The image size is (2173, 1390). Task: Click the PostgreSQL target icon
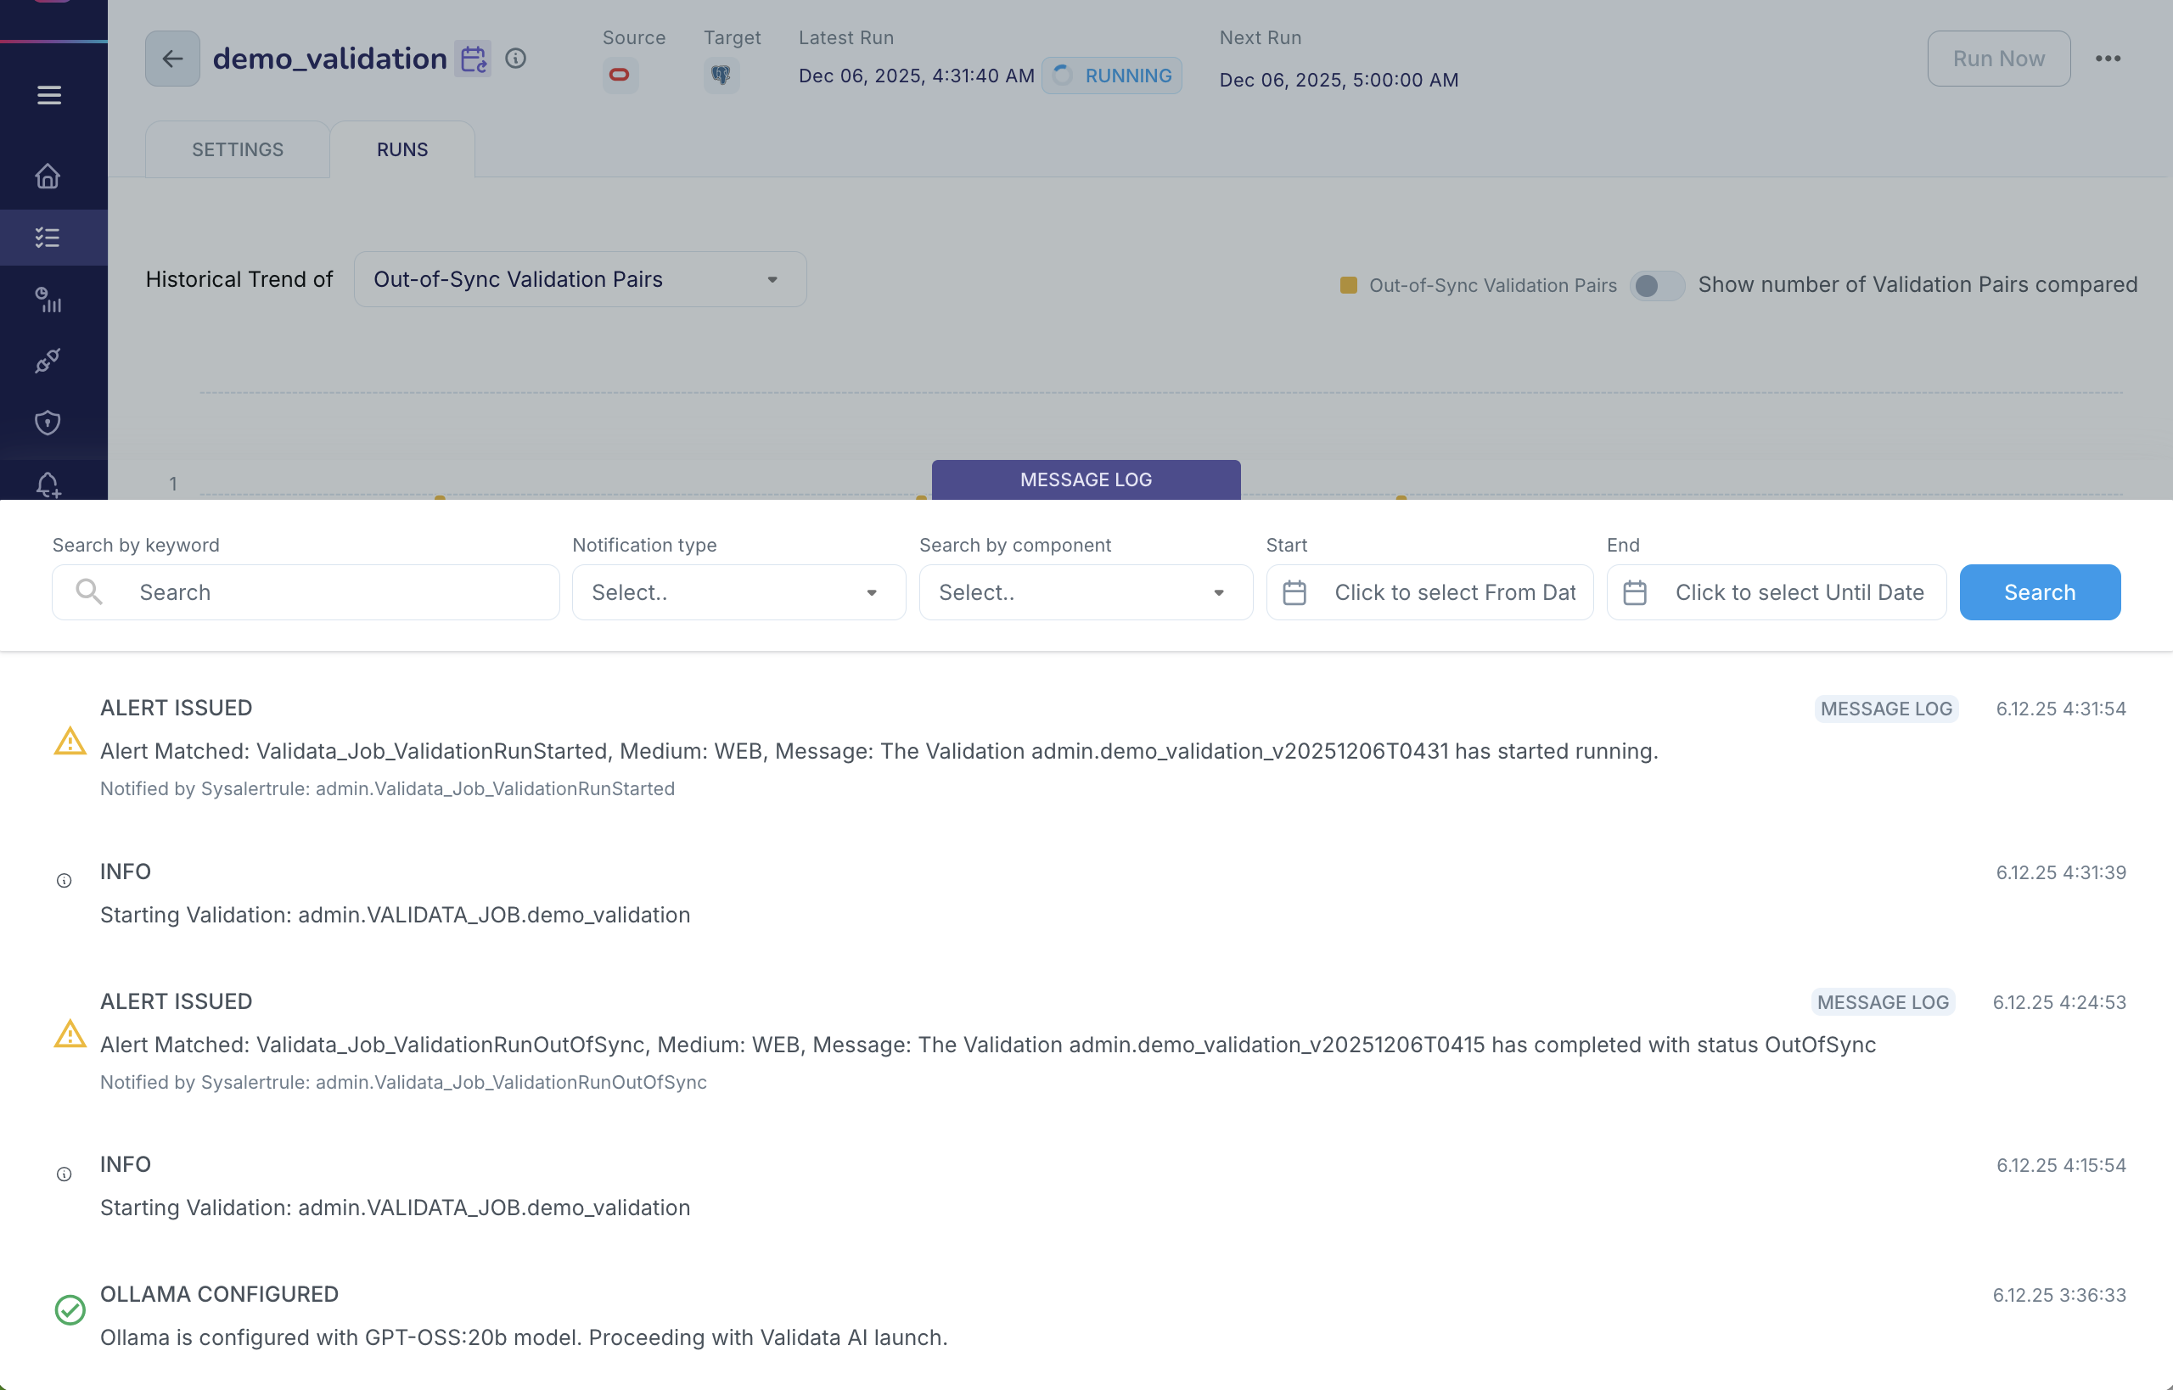[x=721, y=75]
